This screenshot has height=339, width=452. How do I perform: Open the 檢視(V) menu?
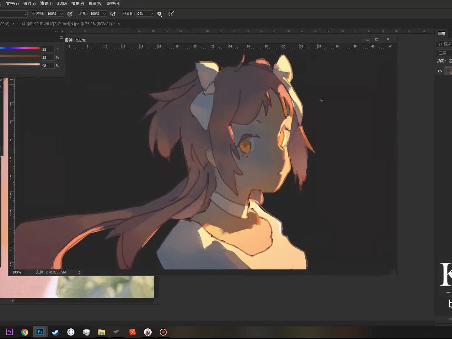78,3
